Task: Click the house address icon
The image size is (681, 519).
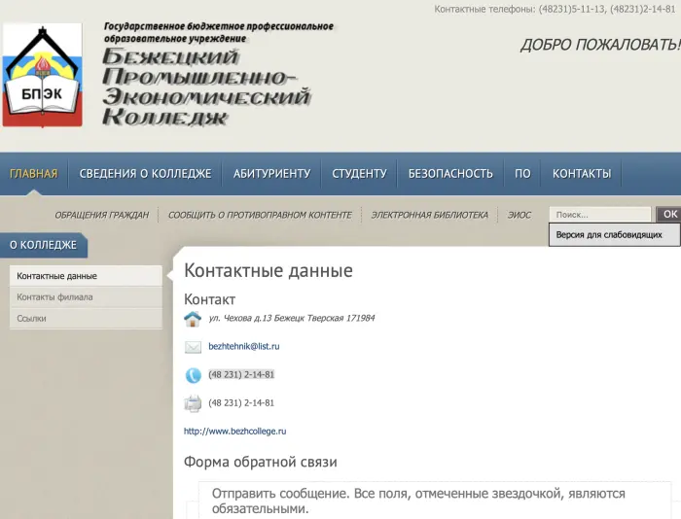Action: pos(193,319)
